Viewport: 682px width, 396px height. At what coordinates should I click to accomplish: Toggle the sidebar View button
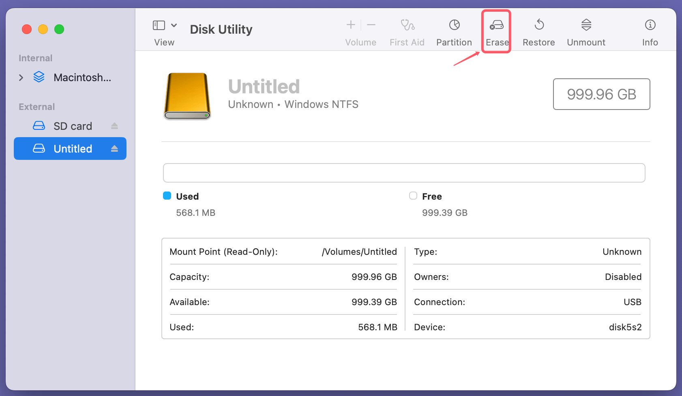tap(159, 26)
